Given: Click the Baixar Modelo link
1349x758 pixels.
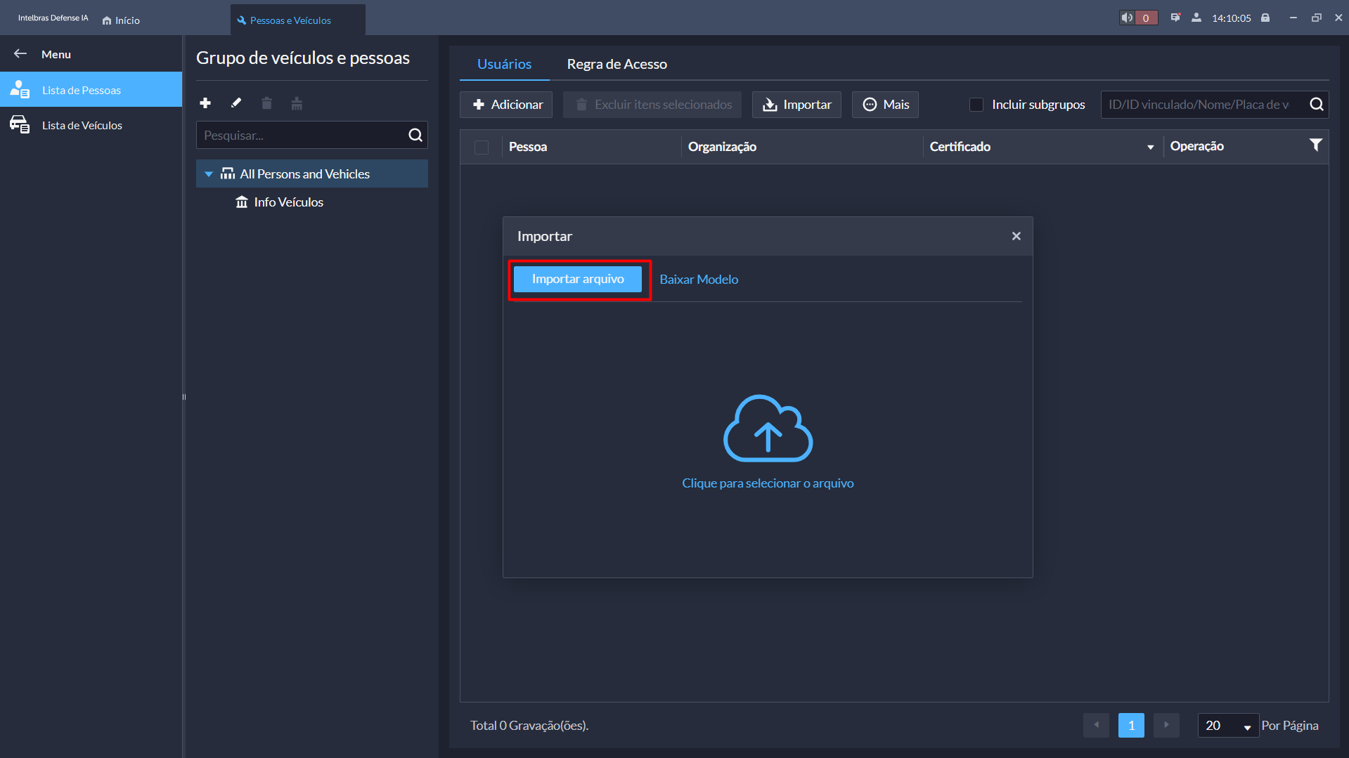Looking at the screenshot, I should click(699, 279).
